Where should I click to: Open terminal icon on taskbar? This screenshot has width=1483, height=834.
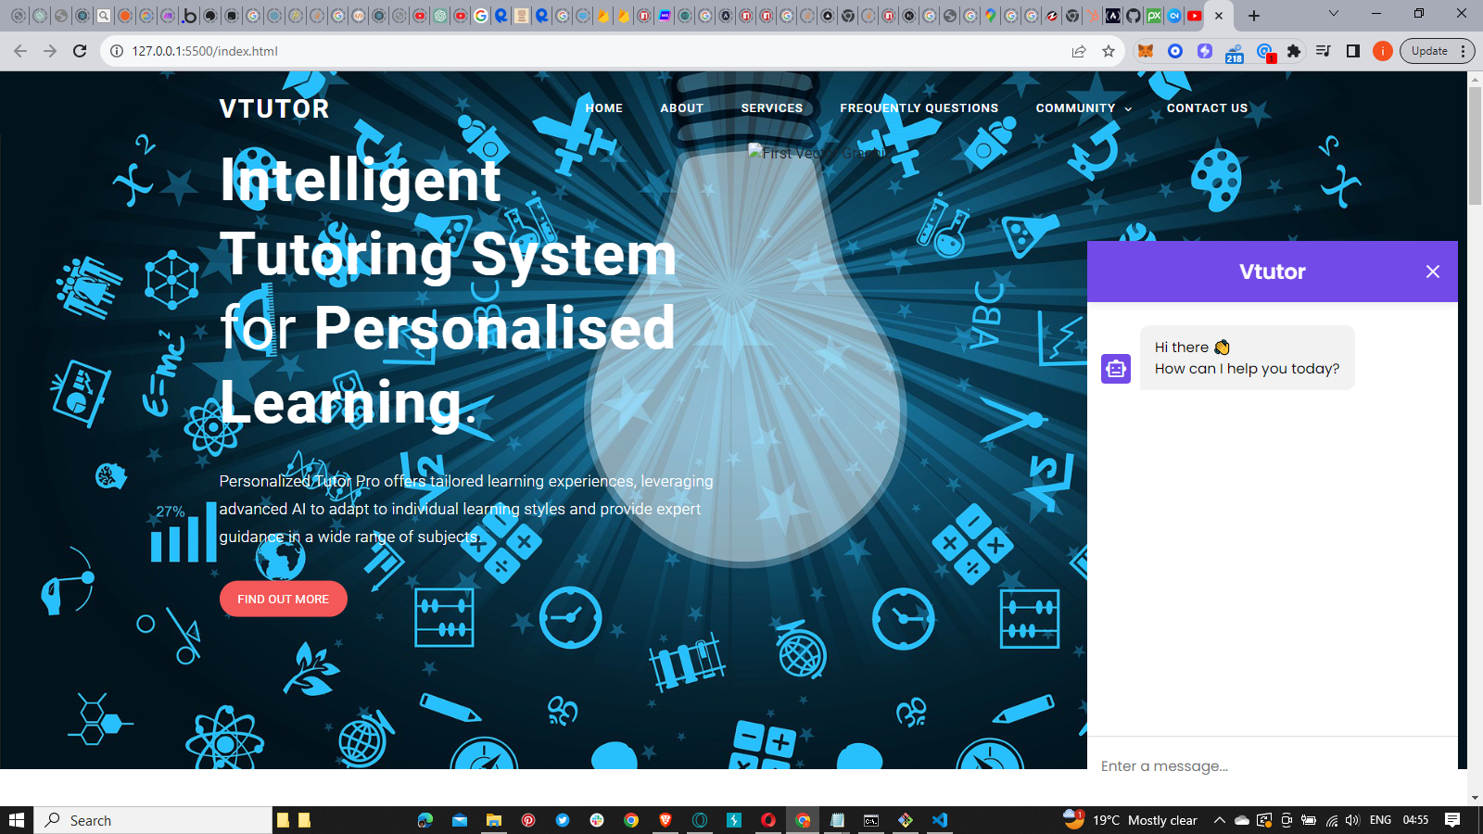[871, 820]
